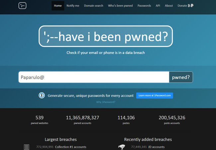Click the Collection #1 breach list icon
The width and height of the screenshot is (216, 150).
click(27, 147)
